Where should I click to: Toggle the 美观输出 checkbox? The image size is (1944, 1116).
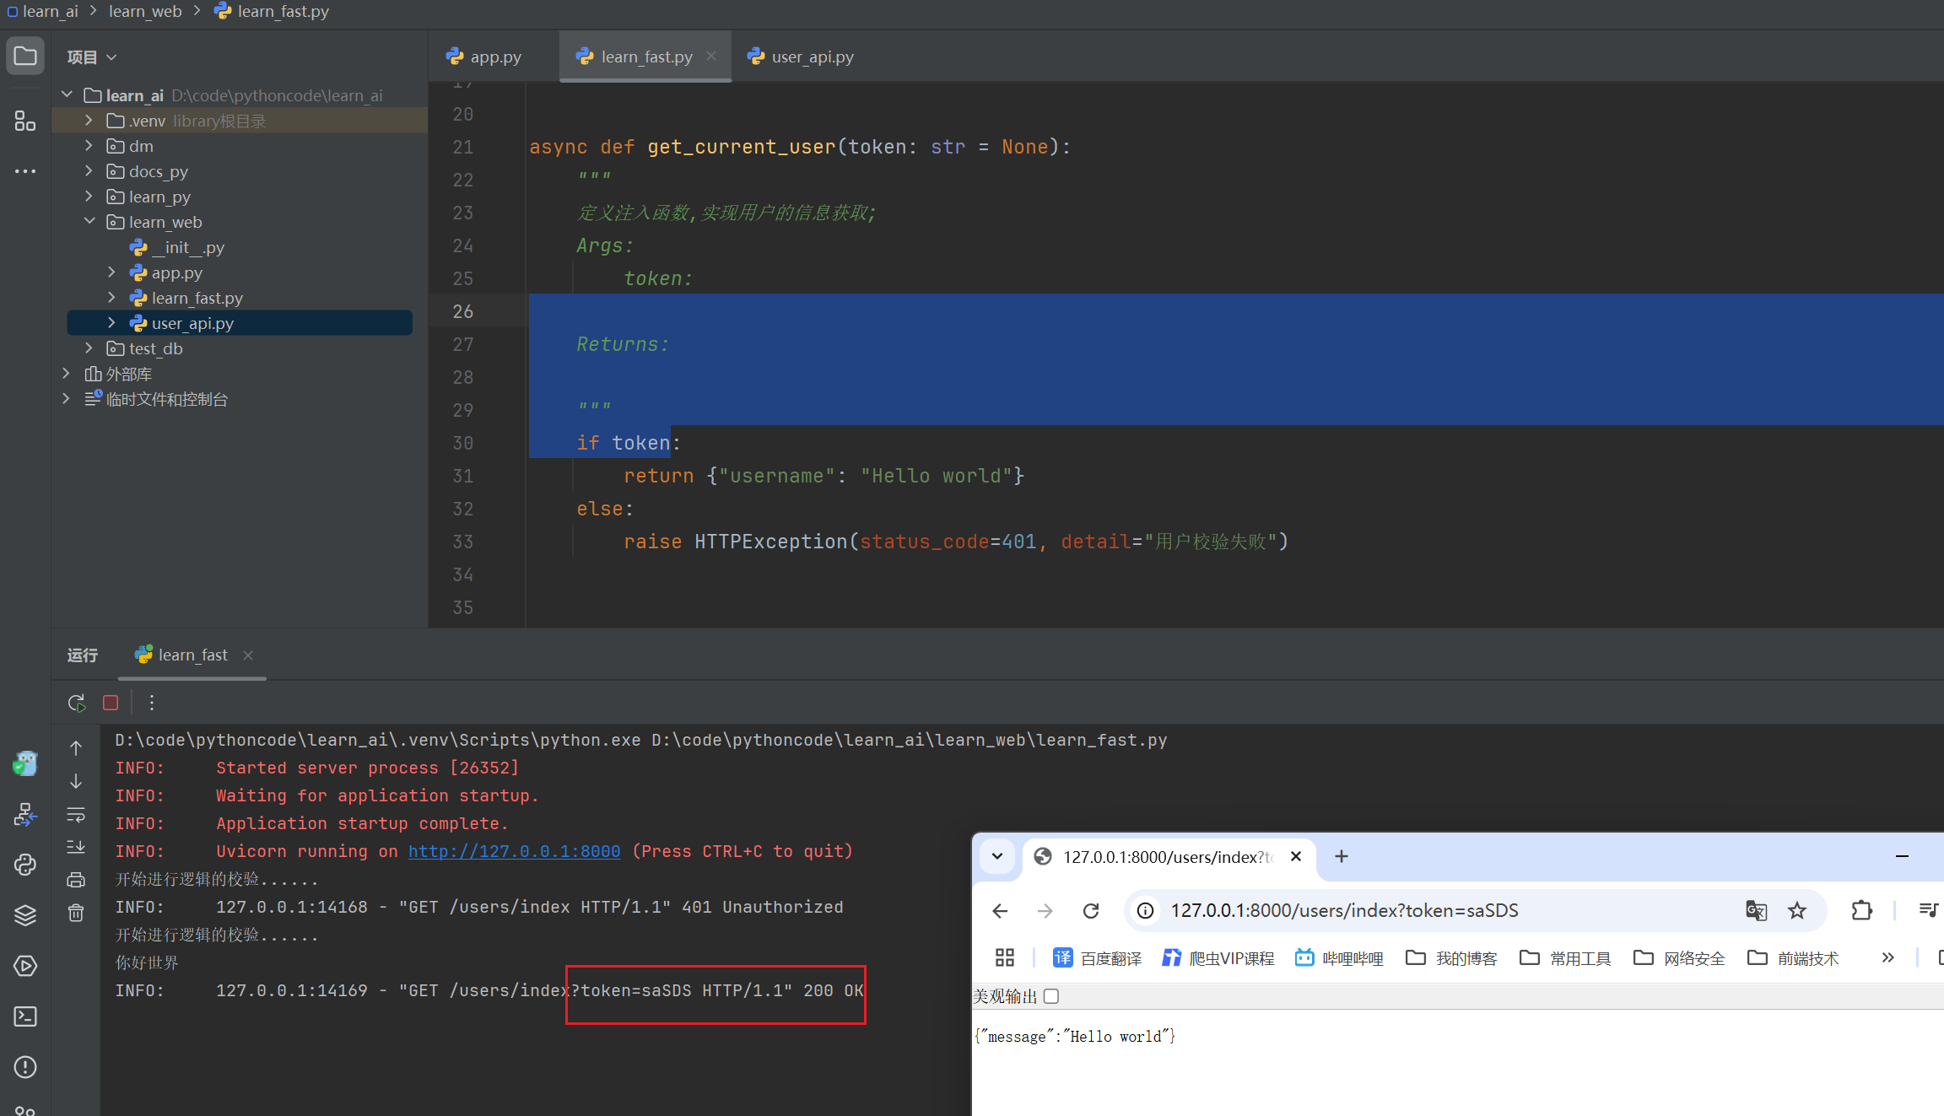pyautogui.click(x=1051, y=996)
